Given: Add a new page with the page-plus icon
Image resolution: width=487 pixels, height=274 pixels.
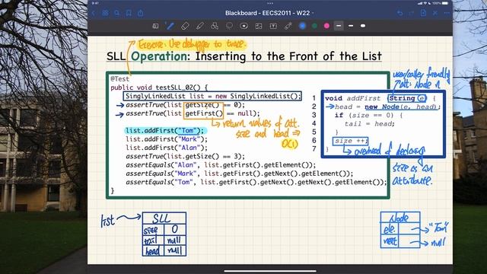Looking at the screenshot, I should point(423,13).
